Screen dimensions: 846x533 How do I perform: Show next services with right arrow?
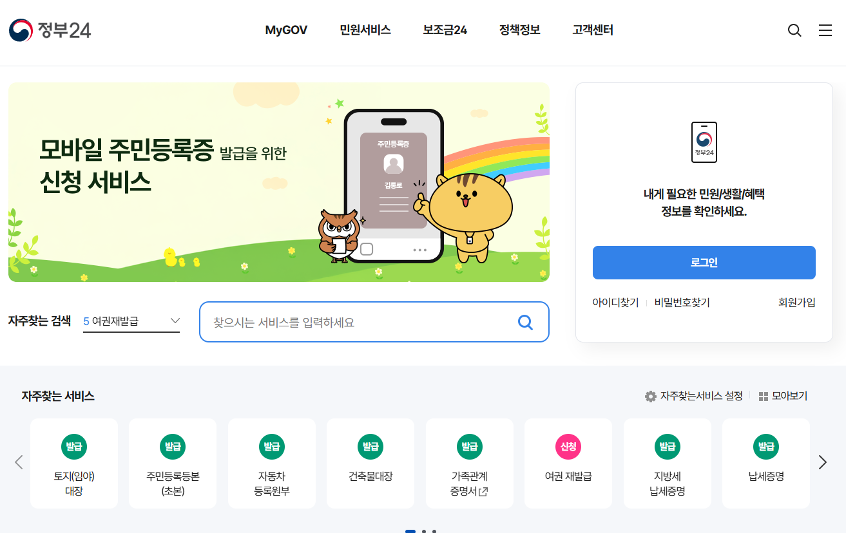coord(822,462)
